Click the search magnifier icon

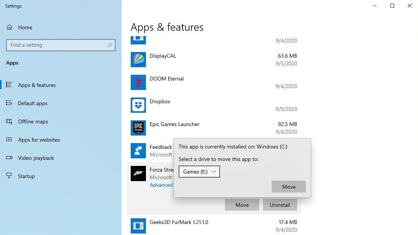coord(110,45)
